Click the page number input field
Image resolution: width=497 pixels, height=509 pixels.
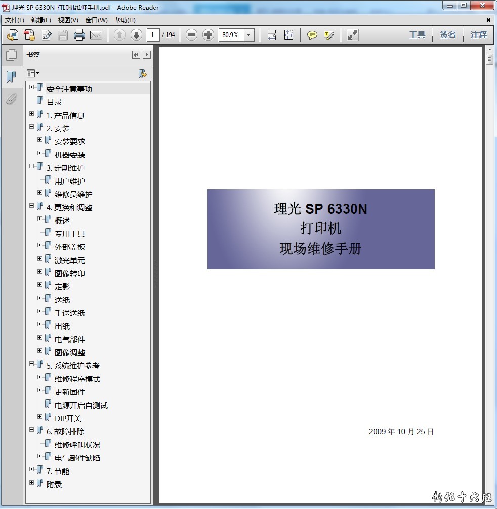point(153,35)
